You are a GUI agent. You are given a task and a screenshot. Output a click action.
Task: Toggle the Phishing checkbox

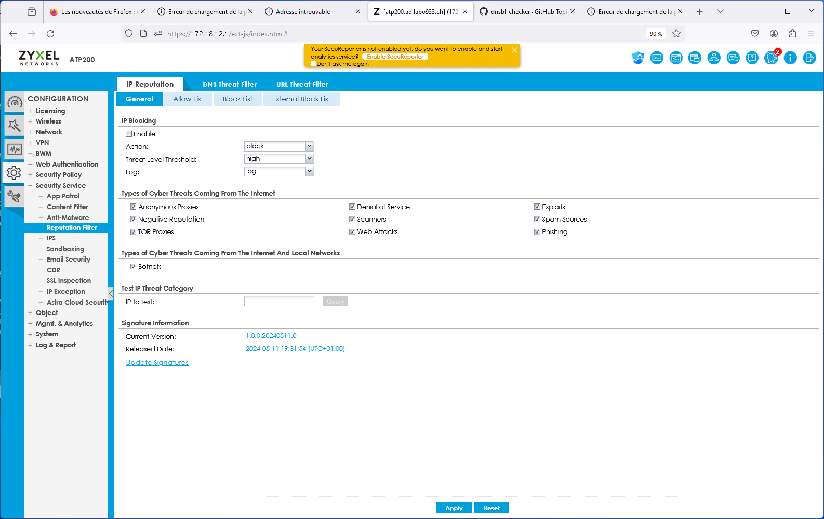click(537, 231)
